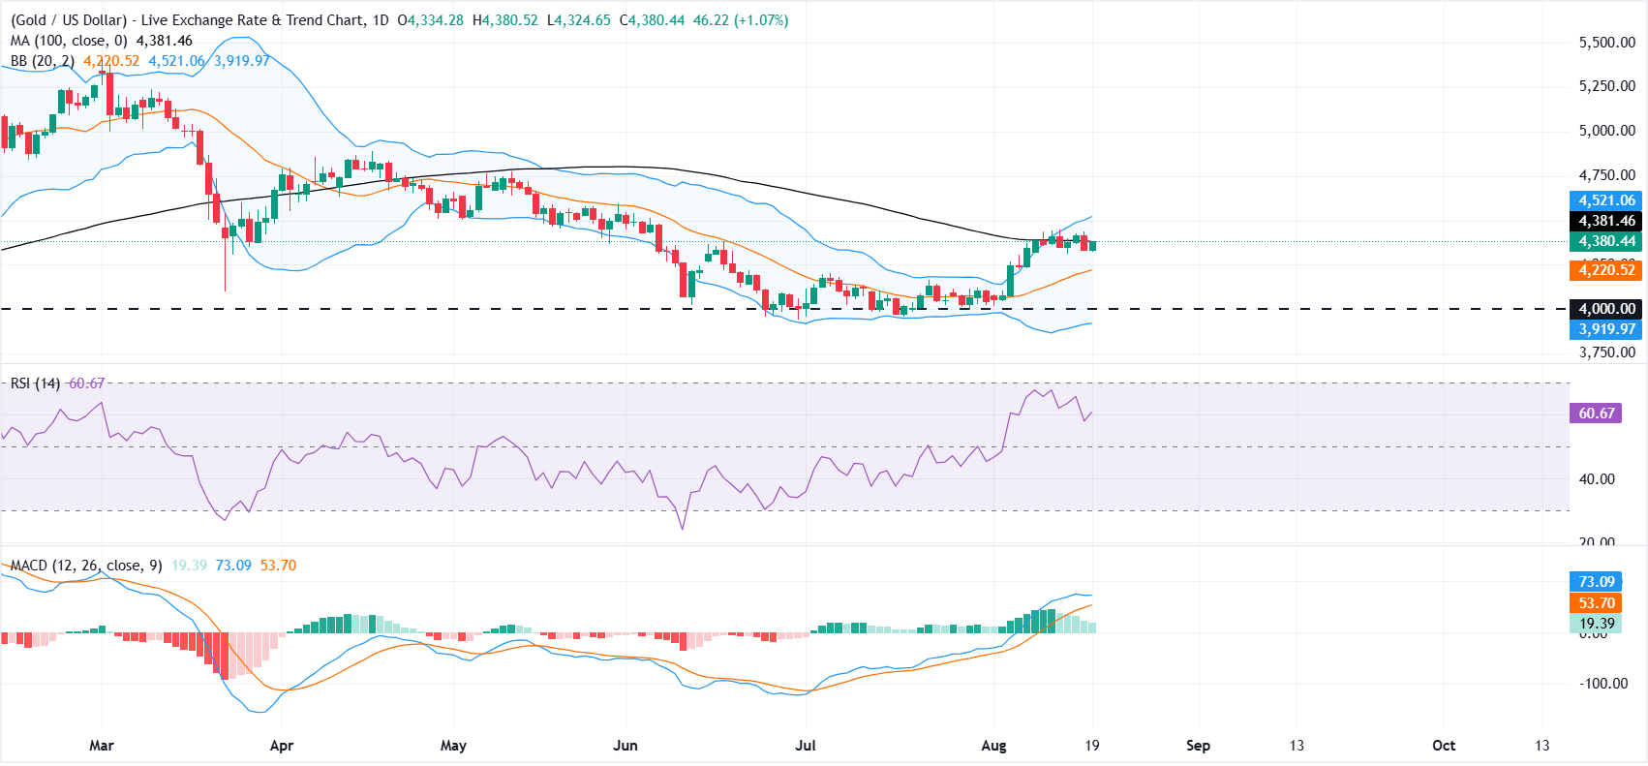Click the blue 4,521.06 price axis tag
This screenshot has height=766, width=1648.
(x=1606, y=200)
